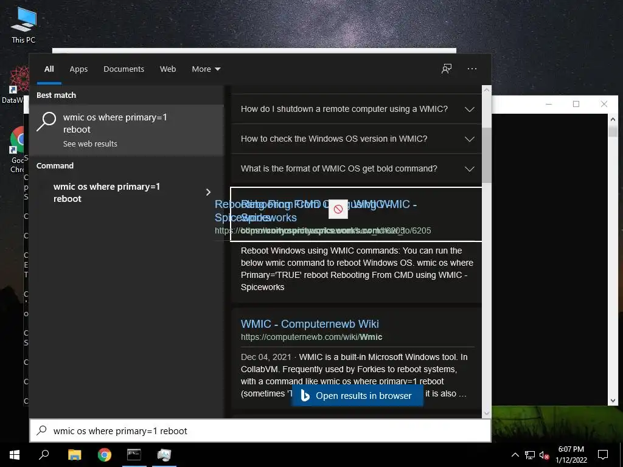Open the network status tray icon
The width and height of the screenshot is (623, 467).
point(530,455)
